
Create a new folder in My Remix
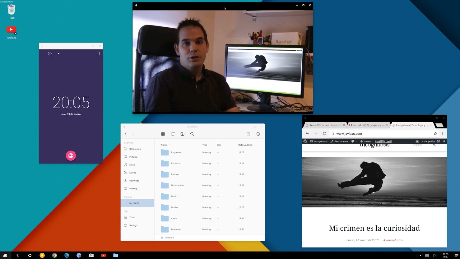pyautogui.click(x=183, y=134)
